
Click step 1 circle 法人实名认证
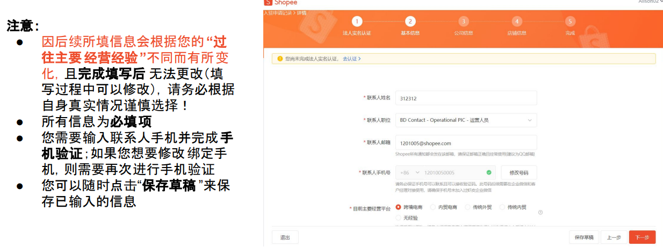click(357, 21)
